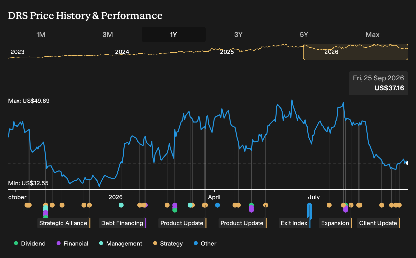
Task: Click the Strategy marker under October label
Action: [28, 205]
